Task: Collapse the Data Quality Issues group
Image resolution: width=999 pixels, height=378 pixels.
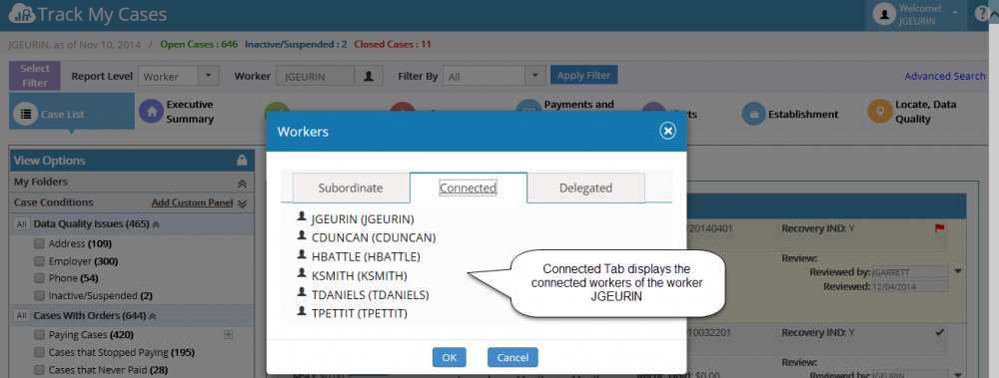Action: [156, 224]
